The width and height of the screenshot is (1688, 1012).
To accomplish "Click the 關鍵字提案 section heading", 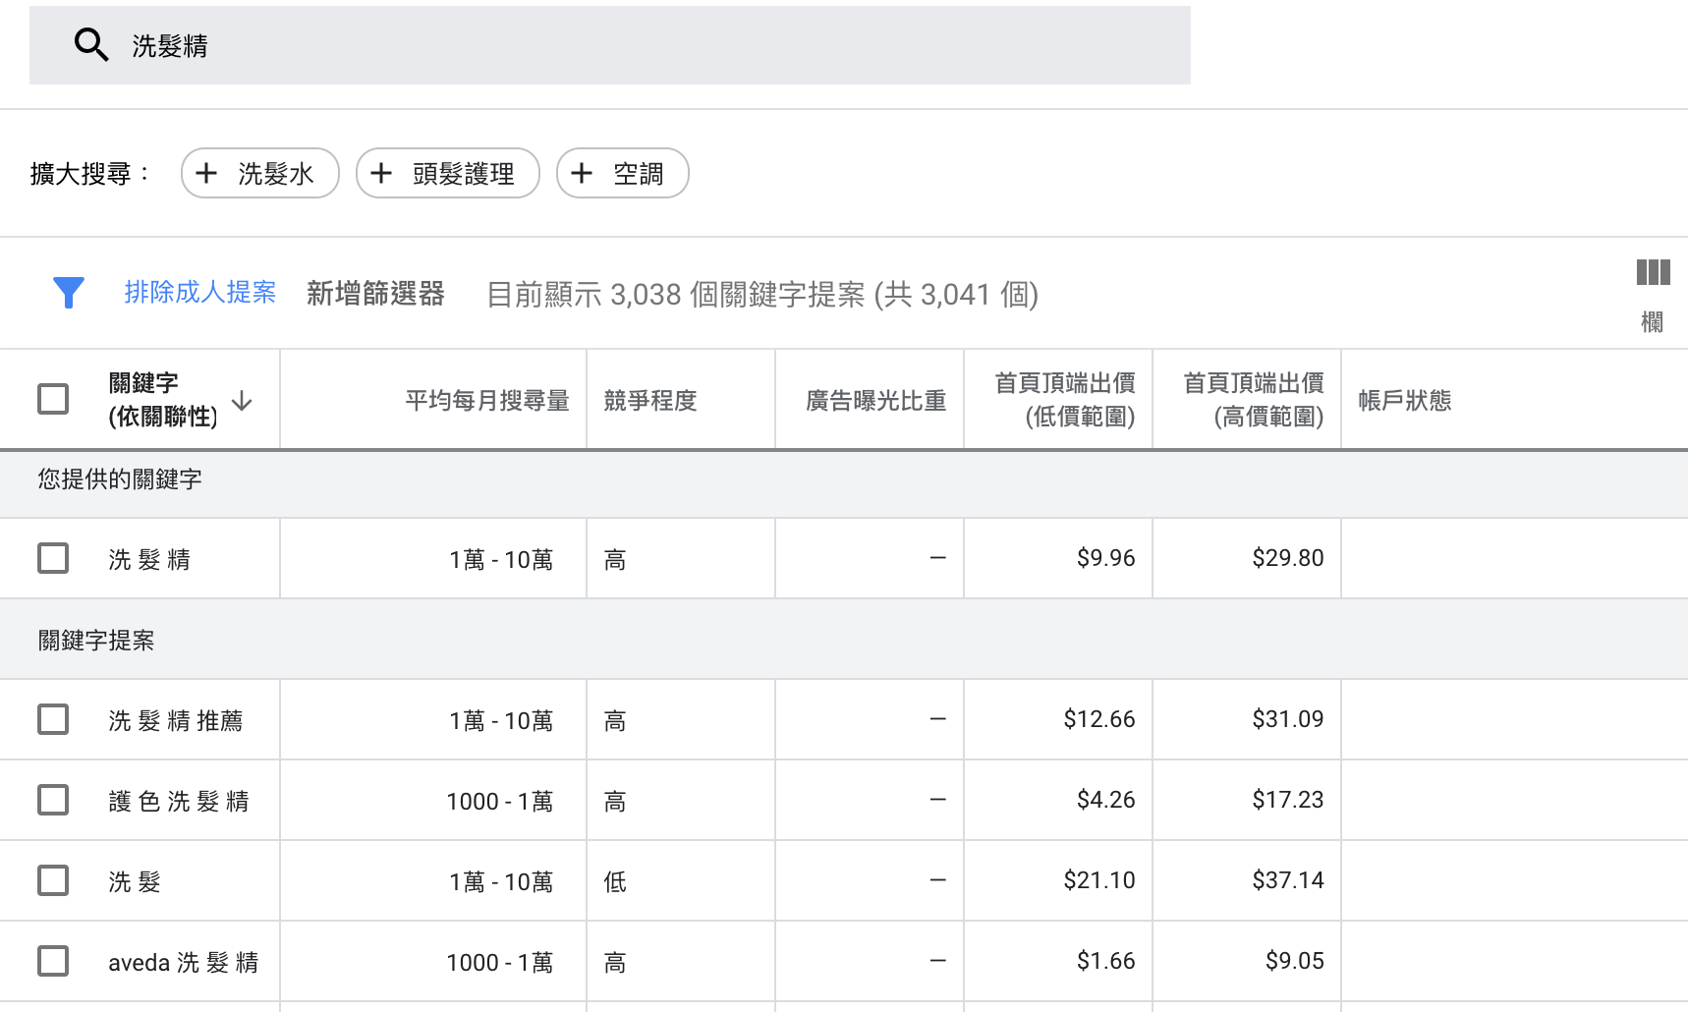I will [96, 640].
